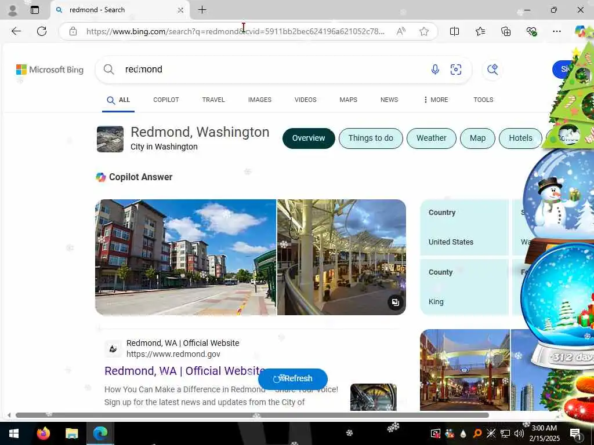
Task: Select the Hotels pill
Action: click(520, 138)
